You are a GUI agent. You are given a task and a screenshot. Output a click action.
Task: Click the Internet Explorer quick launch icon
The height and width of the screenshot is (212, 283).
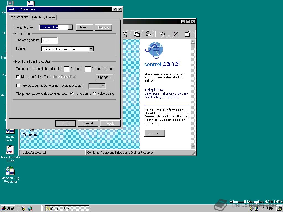30,209
